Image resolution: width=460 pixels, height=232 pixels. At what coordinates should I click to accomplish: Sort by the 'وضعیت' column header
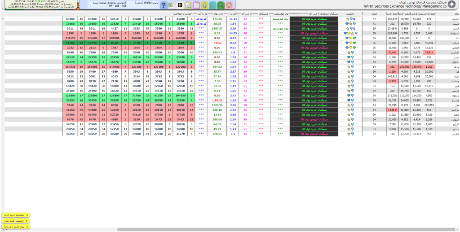coord(349,14)
